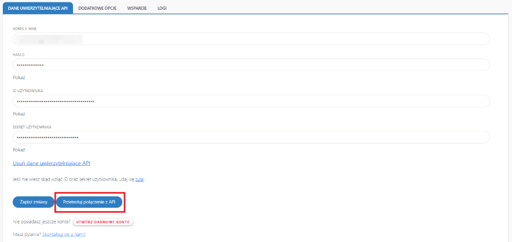
Task: Click the Utwórz darmowe konto button
Action: click(x=103, y=222)
